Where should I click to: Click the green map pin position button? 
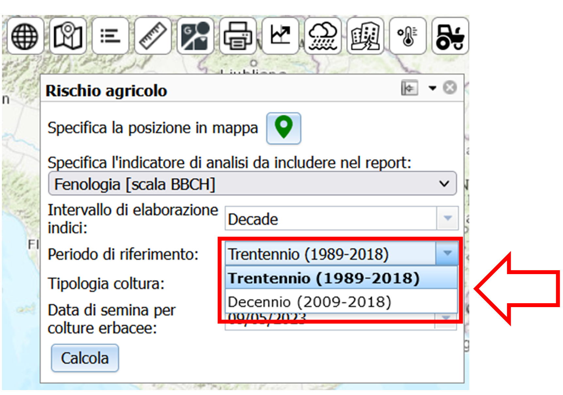tap(283, 128)
